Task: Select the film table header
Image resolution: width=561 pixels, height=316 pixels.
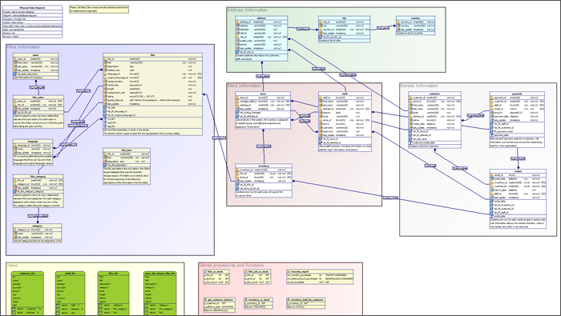Action: pos(153,55)
